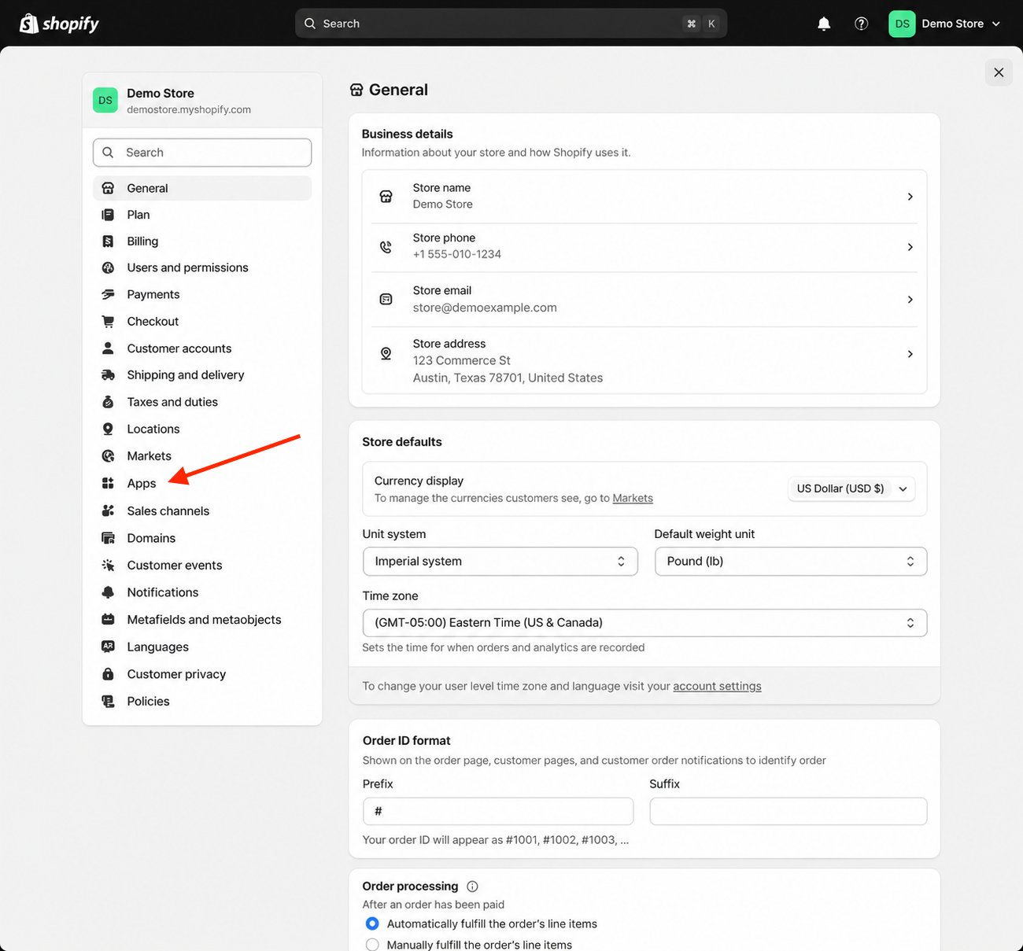
Task: Open the help question mark icon
Action: (x=861, y=24)
